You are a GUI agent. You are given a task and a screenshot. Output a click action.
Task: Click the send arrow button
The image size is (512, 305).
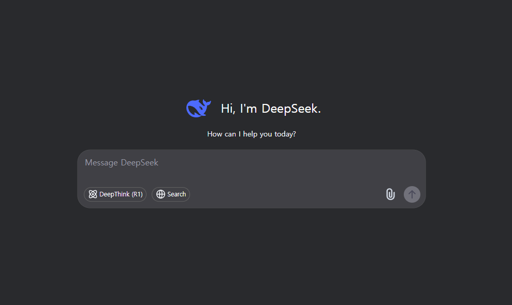412,194
